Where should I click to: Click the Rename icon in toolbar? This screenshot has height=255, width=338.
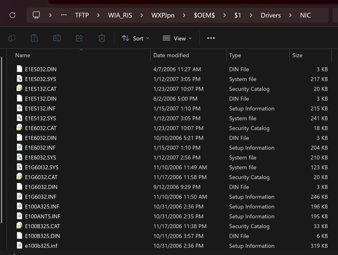tap(56, 38)
